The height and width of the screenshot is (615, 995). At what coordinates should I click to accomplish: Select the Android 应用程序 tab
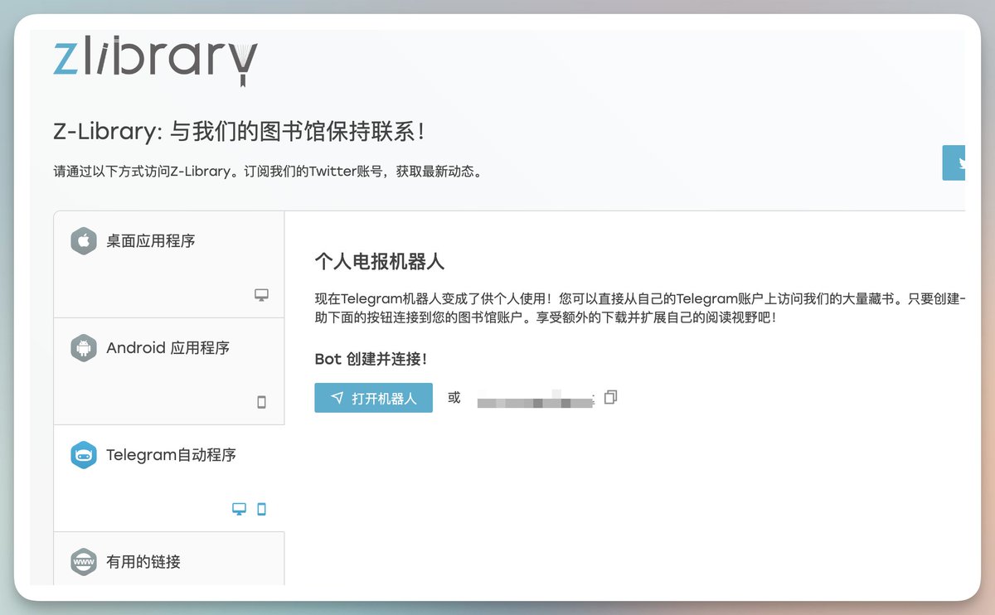pyautogui.click(x=169, y=371)
